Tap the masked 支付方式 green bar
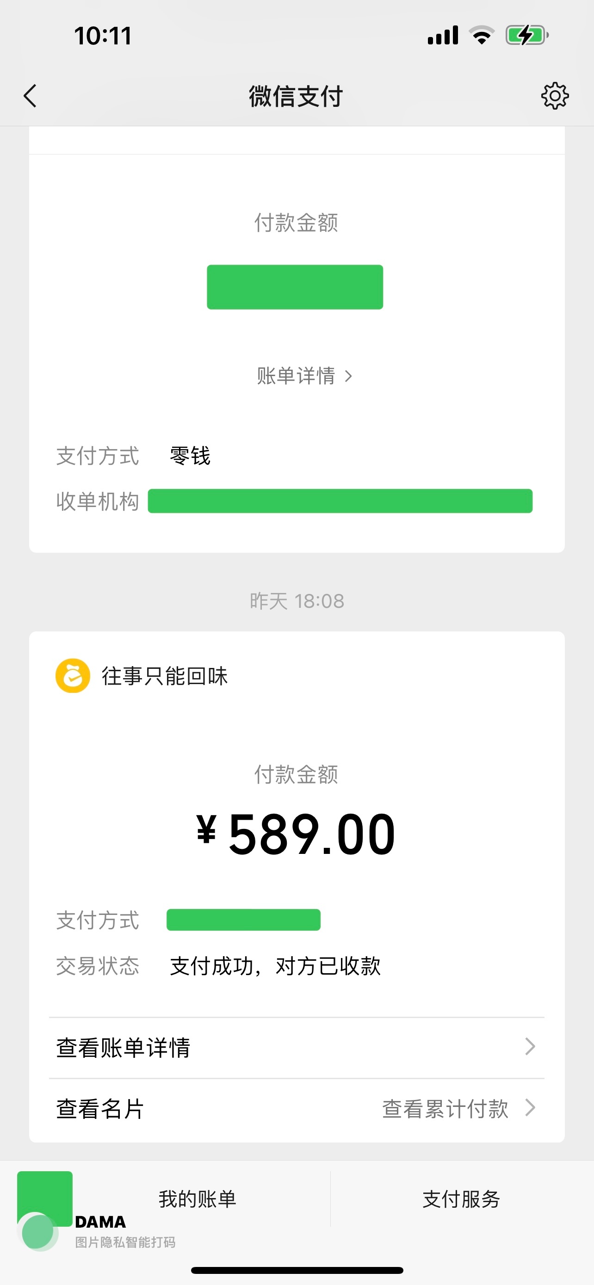The image size is (594, 1285). point(243,920)
